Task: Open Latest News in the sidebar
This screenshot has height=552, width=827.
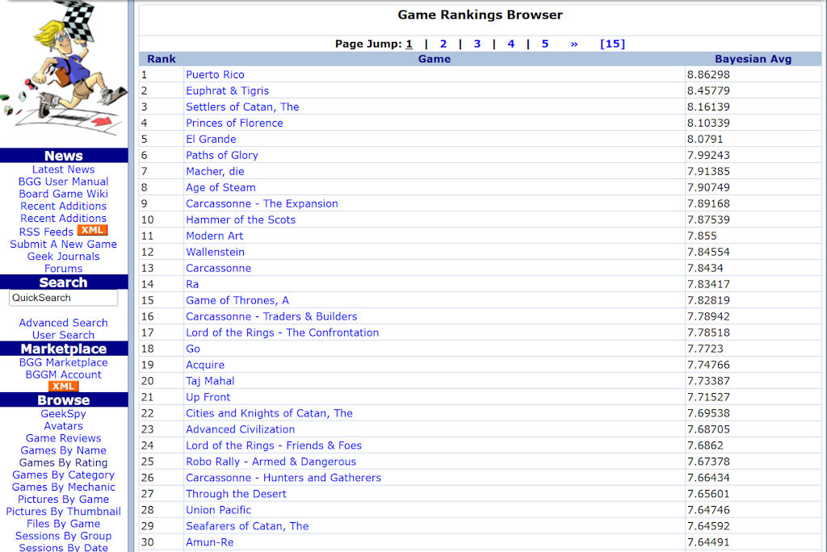Action: coord(63,169)
